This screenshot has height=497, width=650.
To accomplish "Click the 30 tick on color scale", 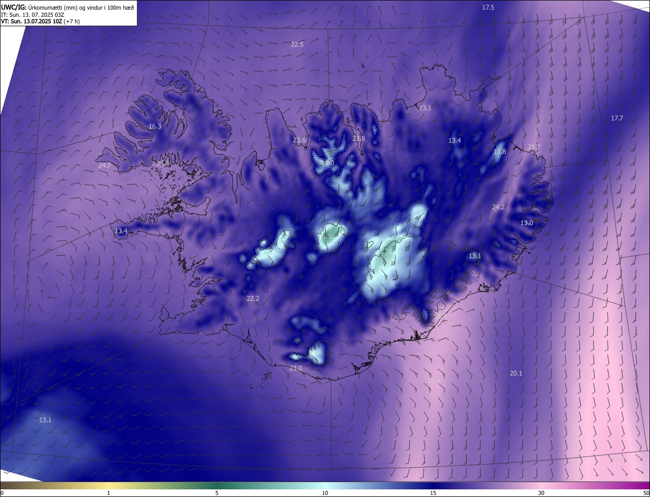I will click(541, 493).
